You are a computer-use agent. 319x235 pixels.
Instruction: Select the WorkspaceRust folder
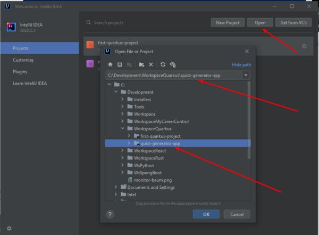[149, 158]
